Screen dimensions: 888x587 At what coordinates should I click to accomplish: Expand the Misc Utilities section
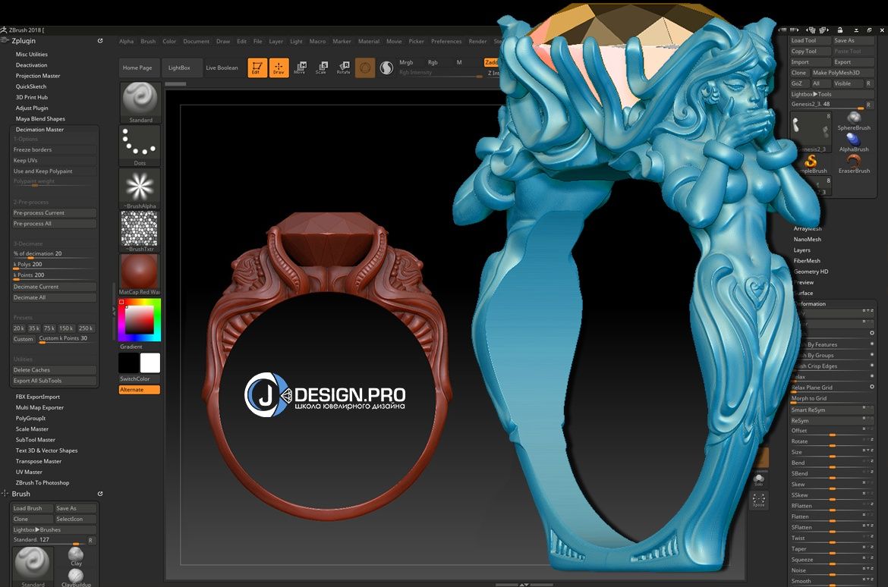point(32,55)
